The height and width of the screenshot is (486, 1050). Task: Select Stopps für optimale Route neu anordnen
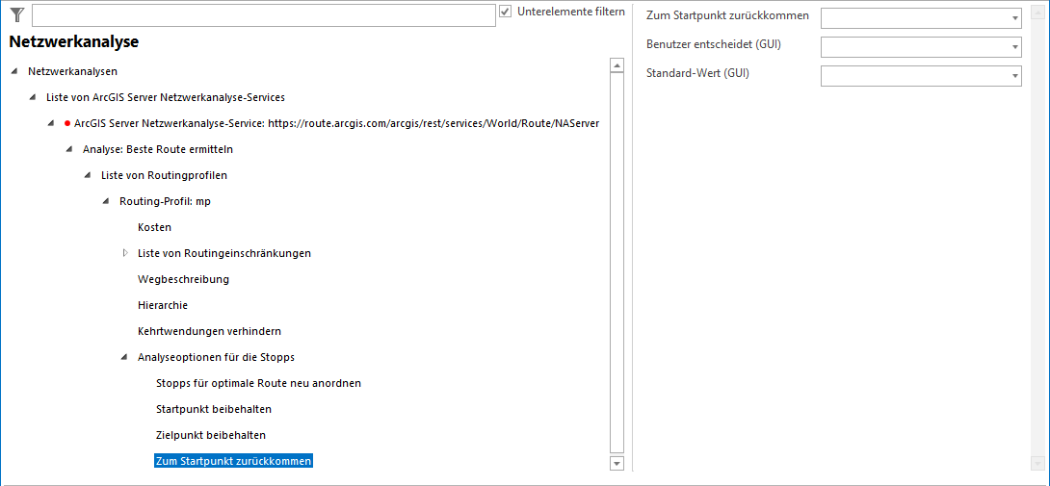point(258,383)
